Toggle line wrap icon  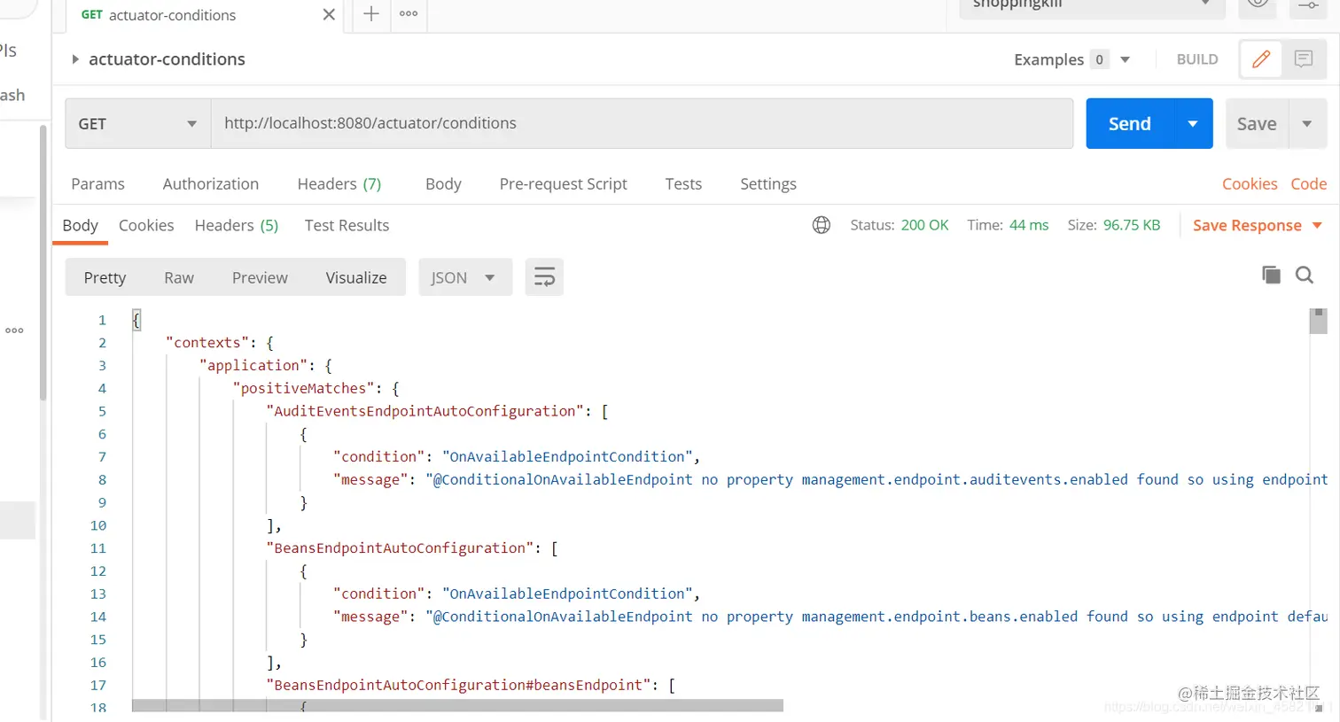click(x=544, y=277)
